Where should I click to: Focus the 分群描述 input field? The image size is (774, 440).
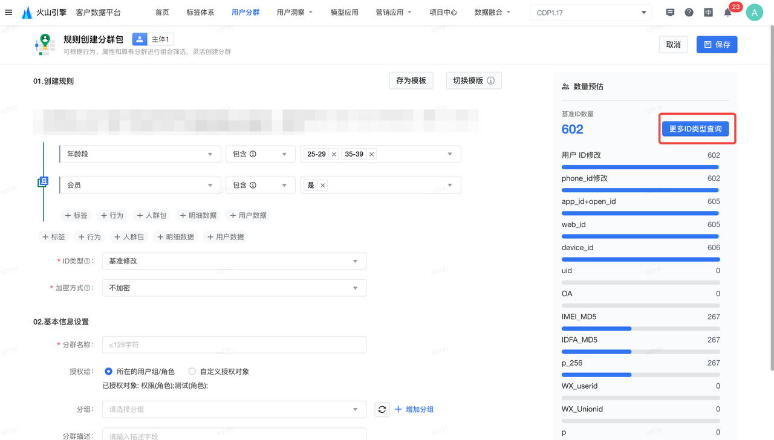tap(234, 434)
